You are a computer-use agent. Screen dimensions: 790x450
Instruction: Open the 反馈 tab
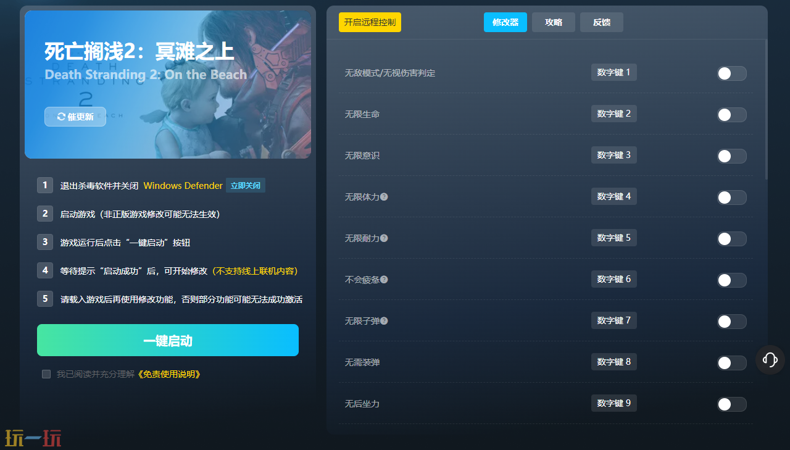(x=601, y=22)
